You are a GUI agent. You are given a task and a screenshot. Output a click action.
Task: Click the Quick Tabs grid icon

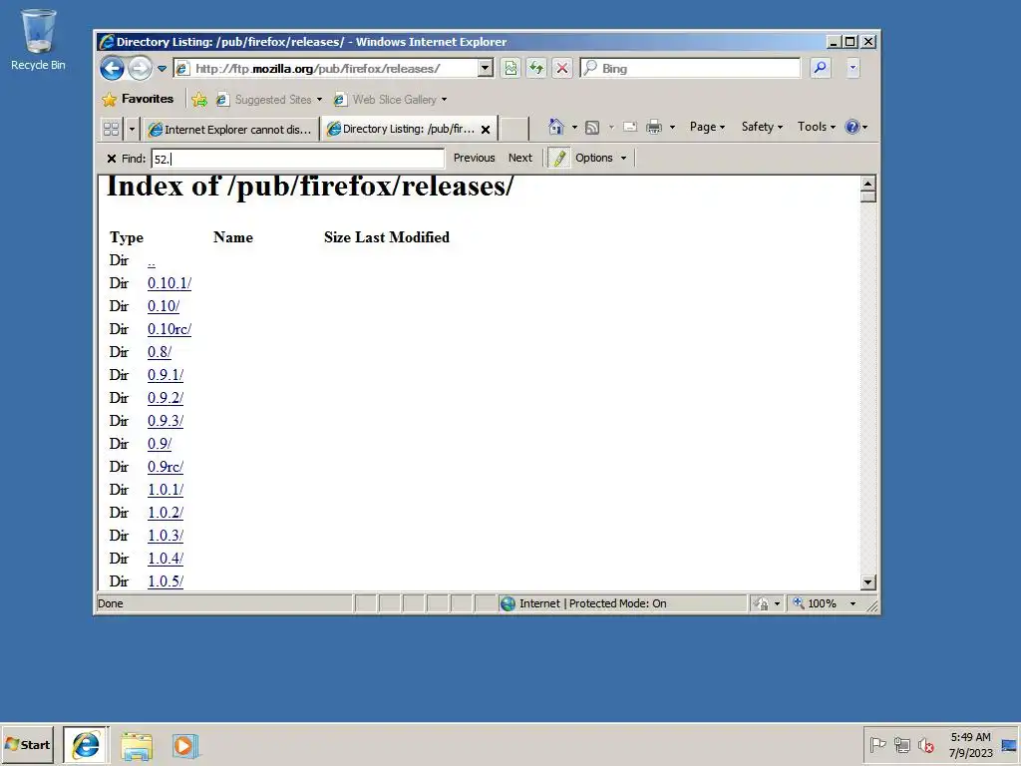(x=112, y=129)
